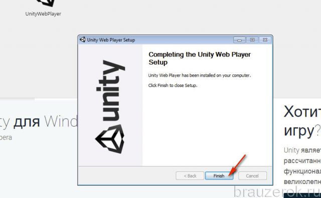Click the vertical unity wordmark in the sidebar

click(110, 90)
